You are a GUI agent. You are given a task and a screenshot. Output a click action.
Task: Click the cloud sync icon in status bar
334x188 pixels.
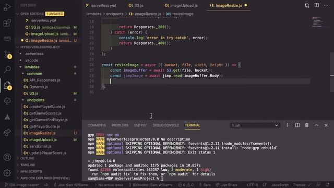[x=46, y=185]
